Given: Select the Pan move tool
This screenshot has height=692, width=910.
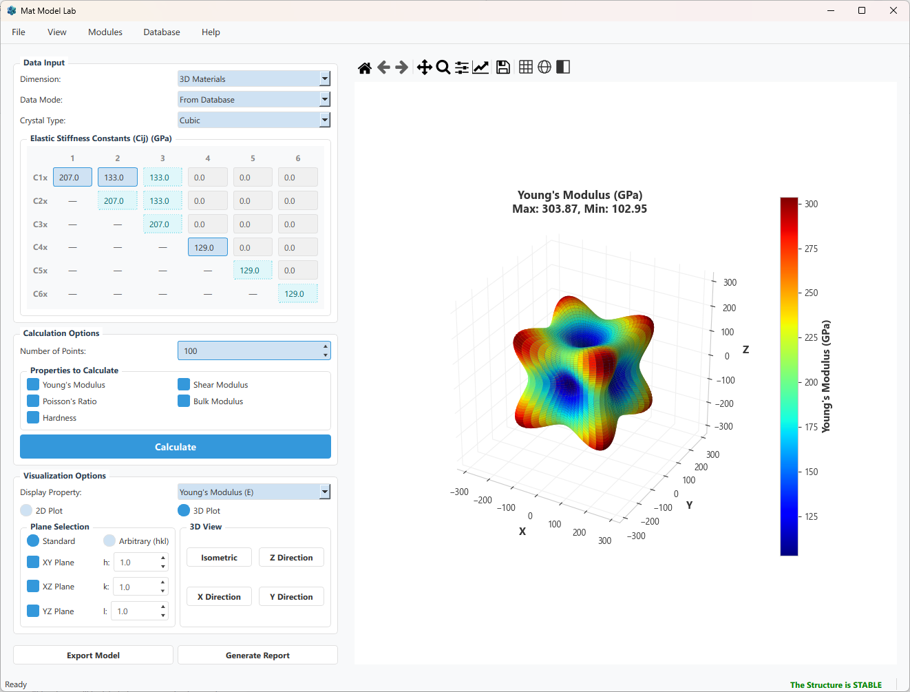Looking at the screenshot, I should coord(425,67).
